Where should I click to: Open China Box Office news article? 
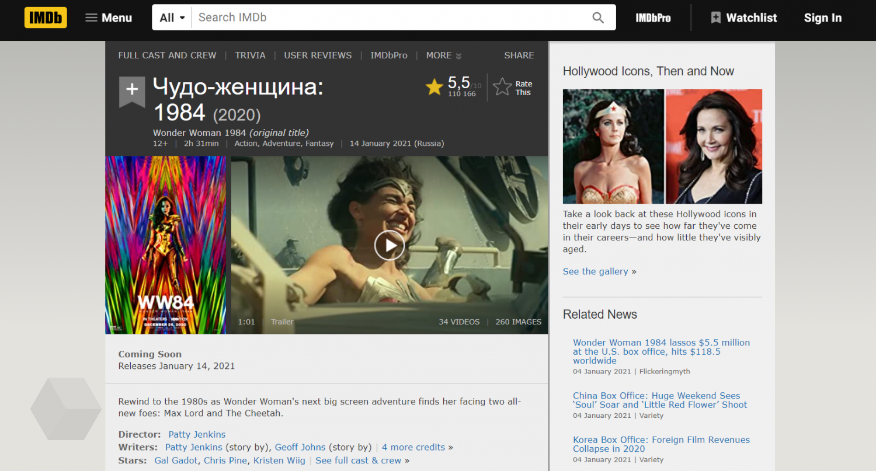[x=660, y=400]
